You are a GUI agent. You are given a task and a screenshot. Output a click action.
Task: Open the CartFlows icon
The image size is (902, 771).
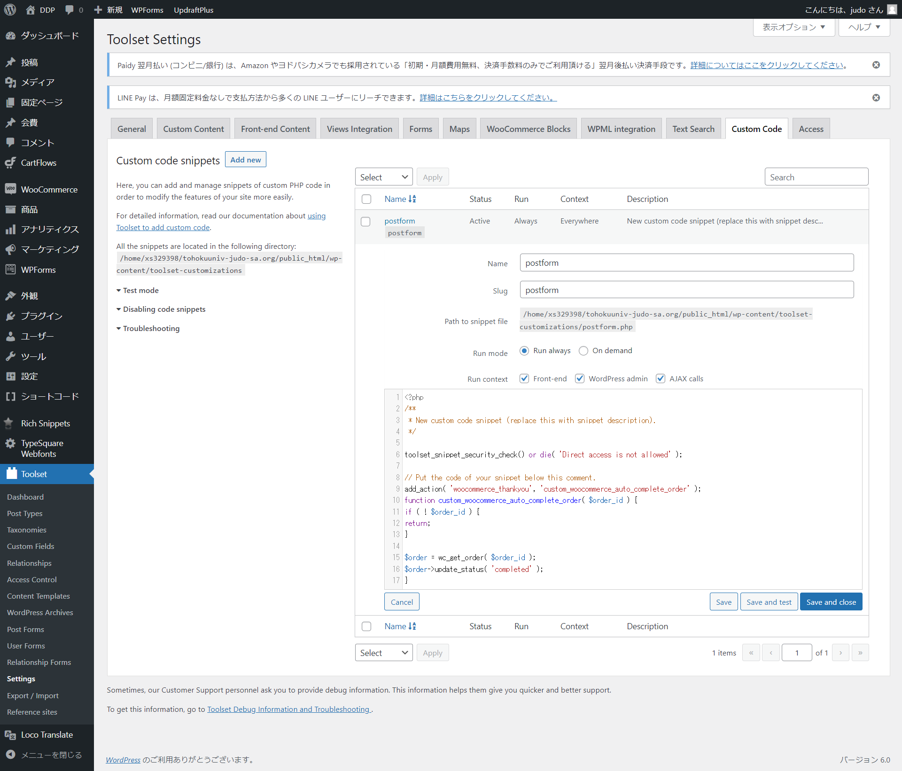(x=10, y=162)
